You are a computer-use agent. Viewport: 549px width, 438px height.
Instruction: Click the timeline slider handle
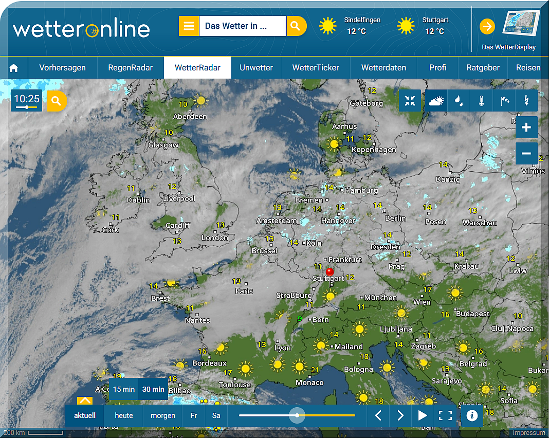297,415
